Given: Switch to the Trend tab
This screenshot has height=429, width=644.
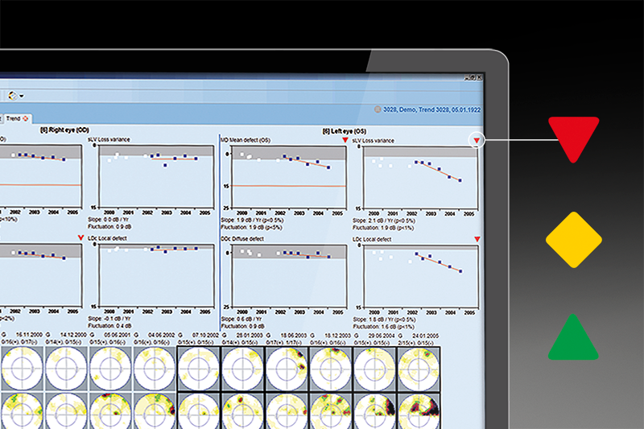Looking at the screenshot, I should click(x=13, y=118).
